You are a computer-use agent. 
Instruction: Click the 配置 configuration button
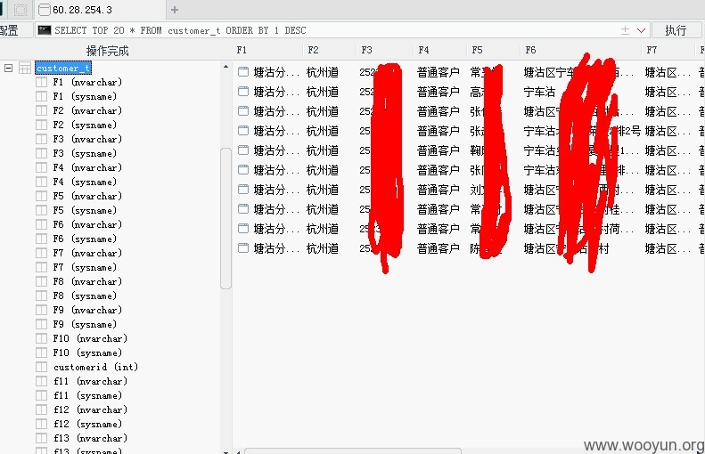tap(9, 30)
